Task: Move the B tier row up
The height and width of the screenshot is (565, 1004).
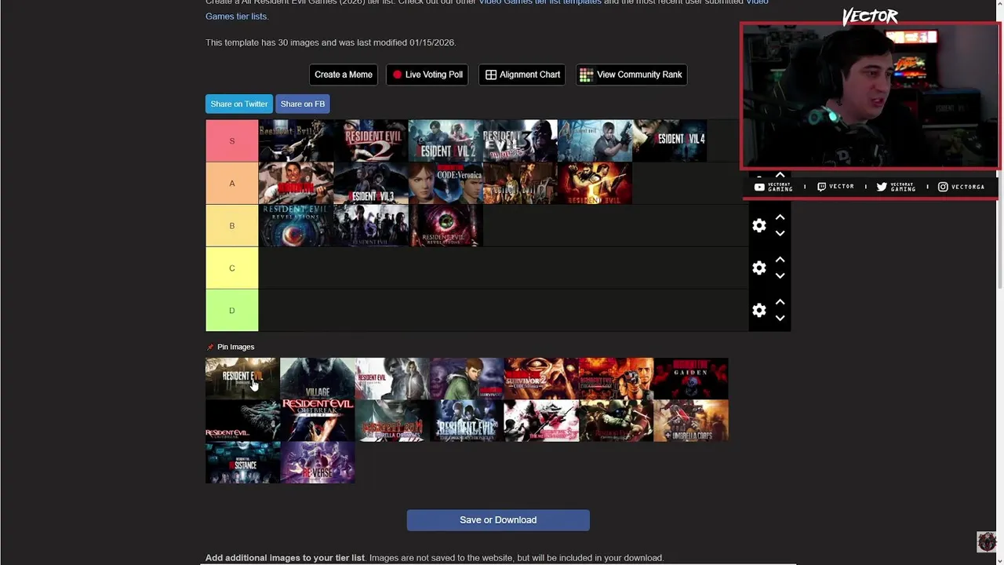Action: click(x=780, y=217)
